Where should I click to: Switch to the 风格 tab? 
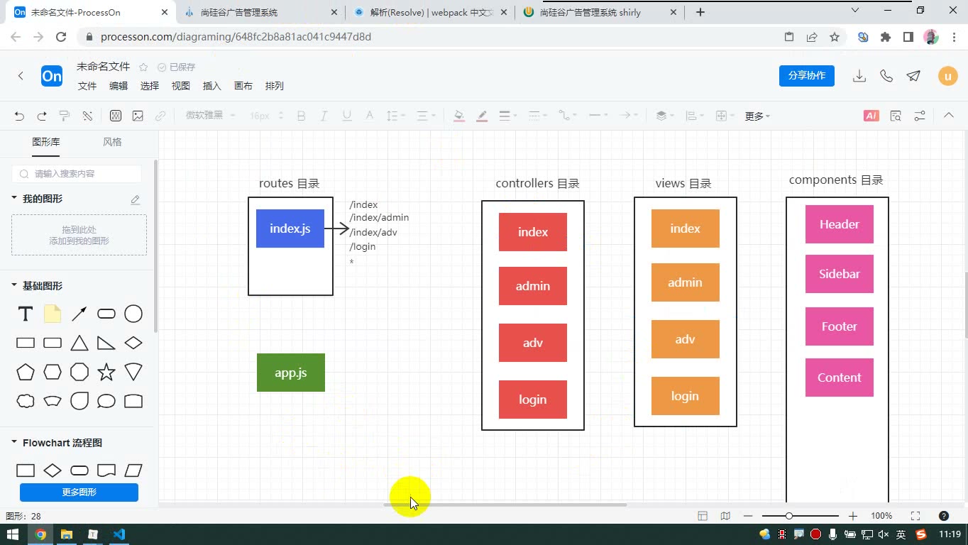pyautogui.click(x=112, y=142)
